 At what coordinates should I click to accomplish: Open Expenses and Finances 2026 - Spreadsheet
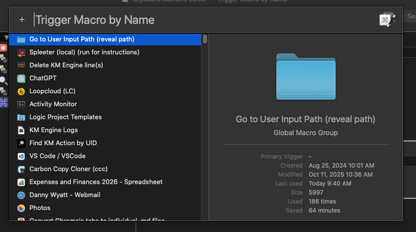(96, 182)
